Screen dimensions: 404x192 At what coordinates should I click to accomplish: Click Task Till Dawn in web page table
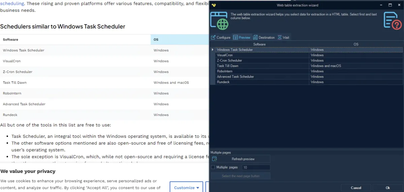[x=14, y=83]
